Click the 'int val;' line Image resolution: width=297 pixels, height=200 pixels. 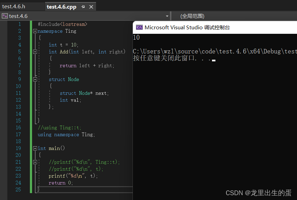coord(71,100)
